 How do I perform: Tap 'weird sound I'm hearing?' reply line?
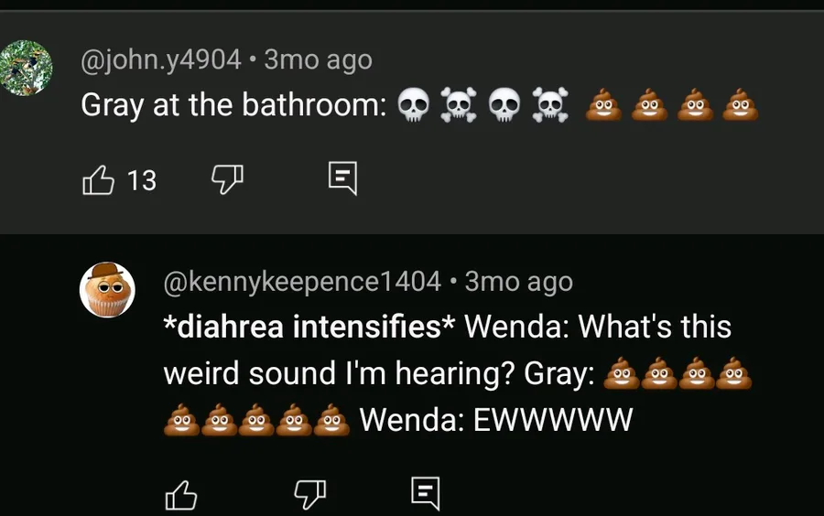click(x=339, y=374)
